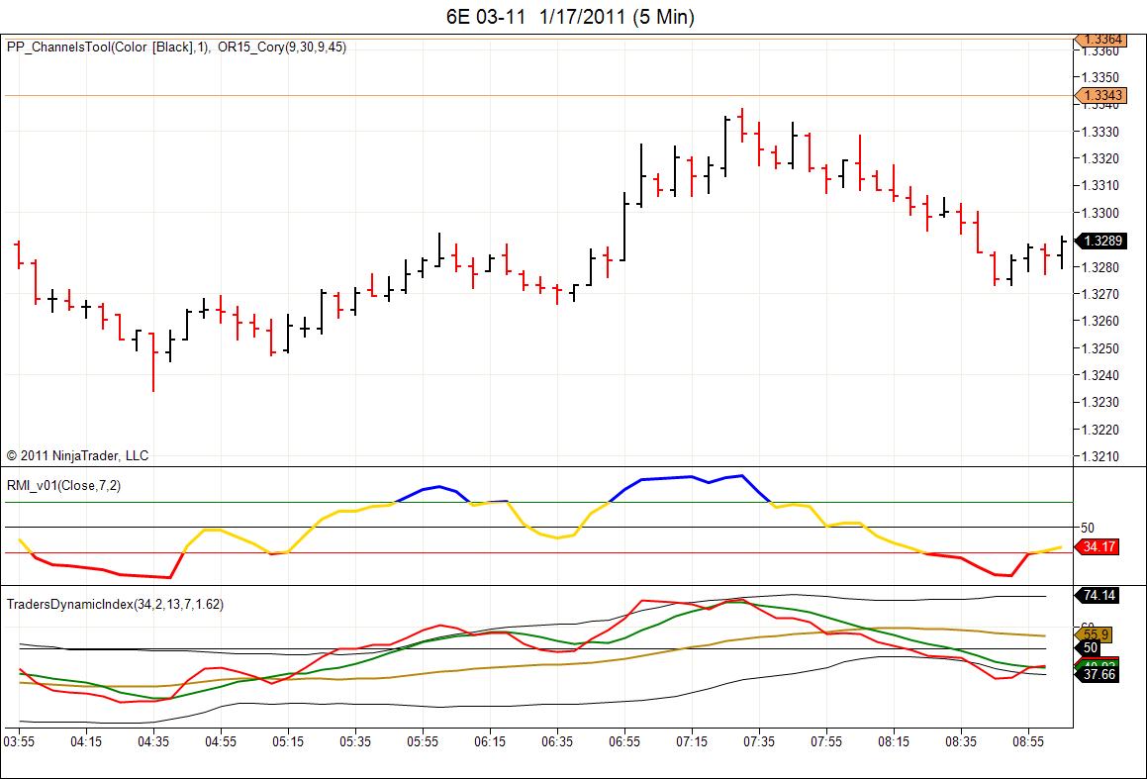Click the 1.3343 orange price marker
This screenshot has width=1147, height=779.
[x=1100, y=95]
